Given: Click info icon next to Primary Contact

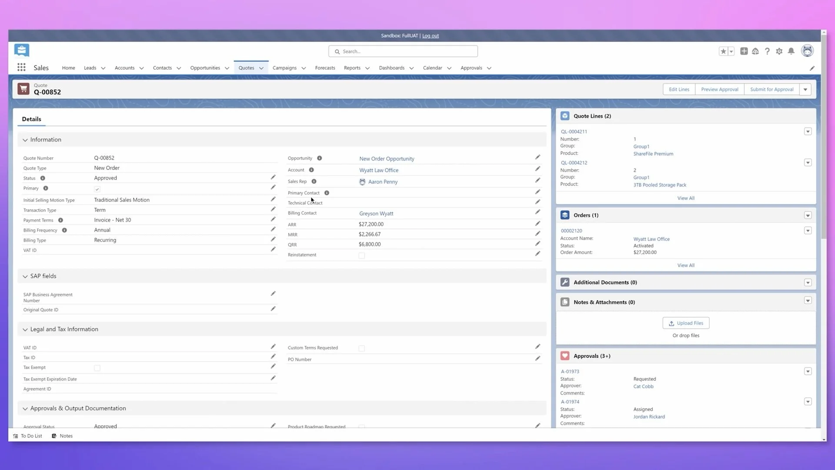Looking at the screenshot, I should click(x=327, y=193).
